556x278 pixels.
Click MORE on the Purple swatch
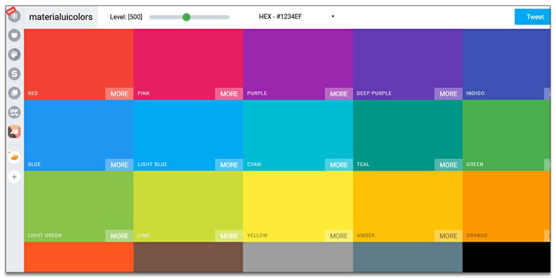339,94
